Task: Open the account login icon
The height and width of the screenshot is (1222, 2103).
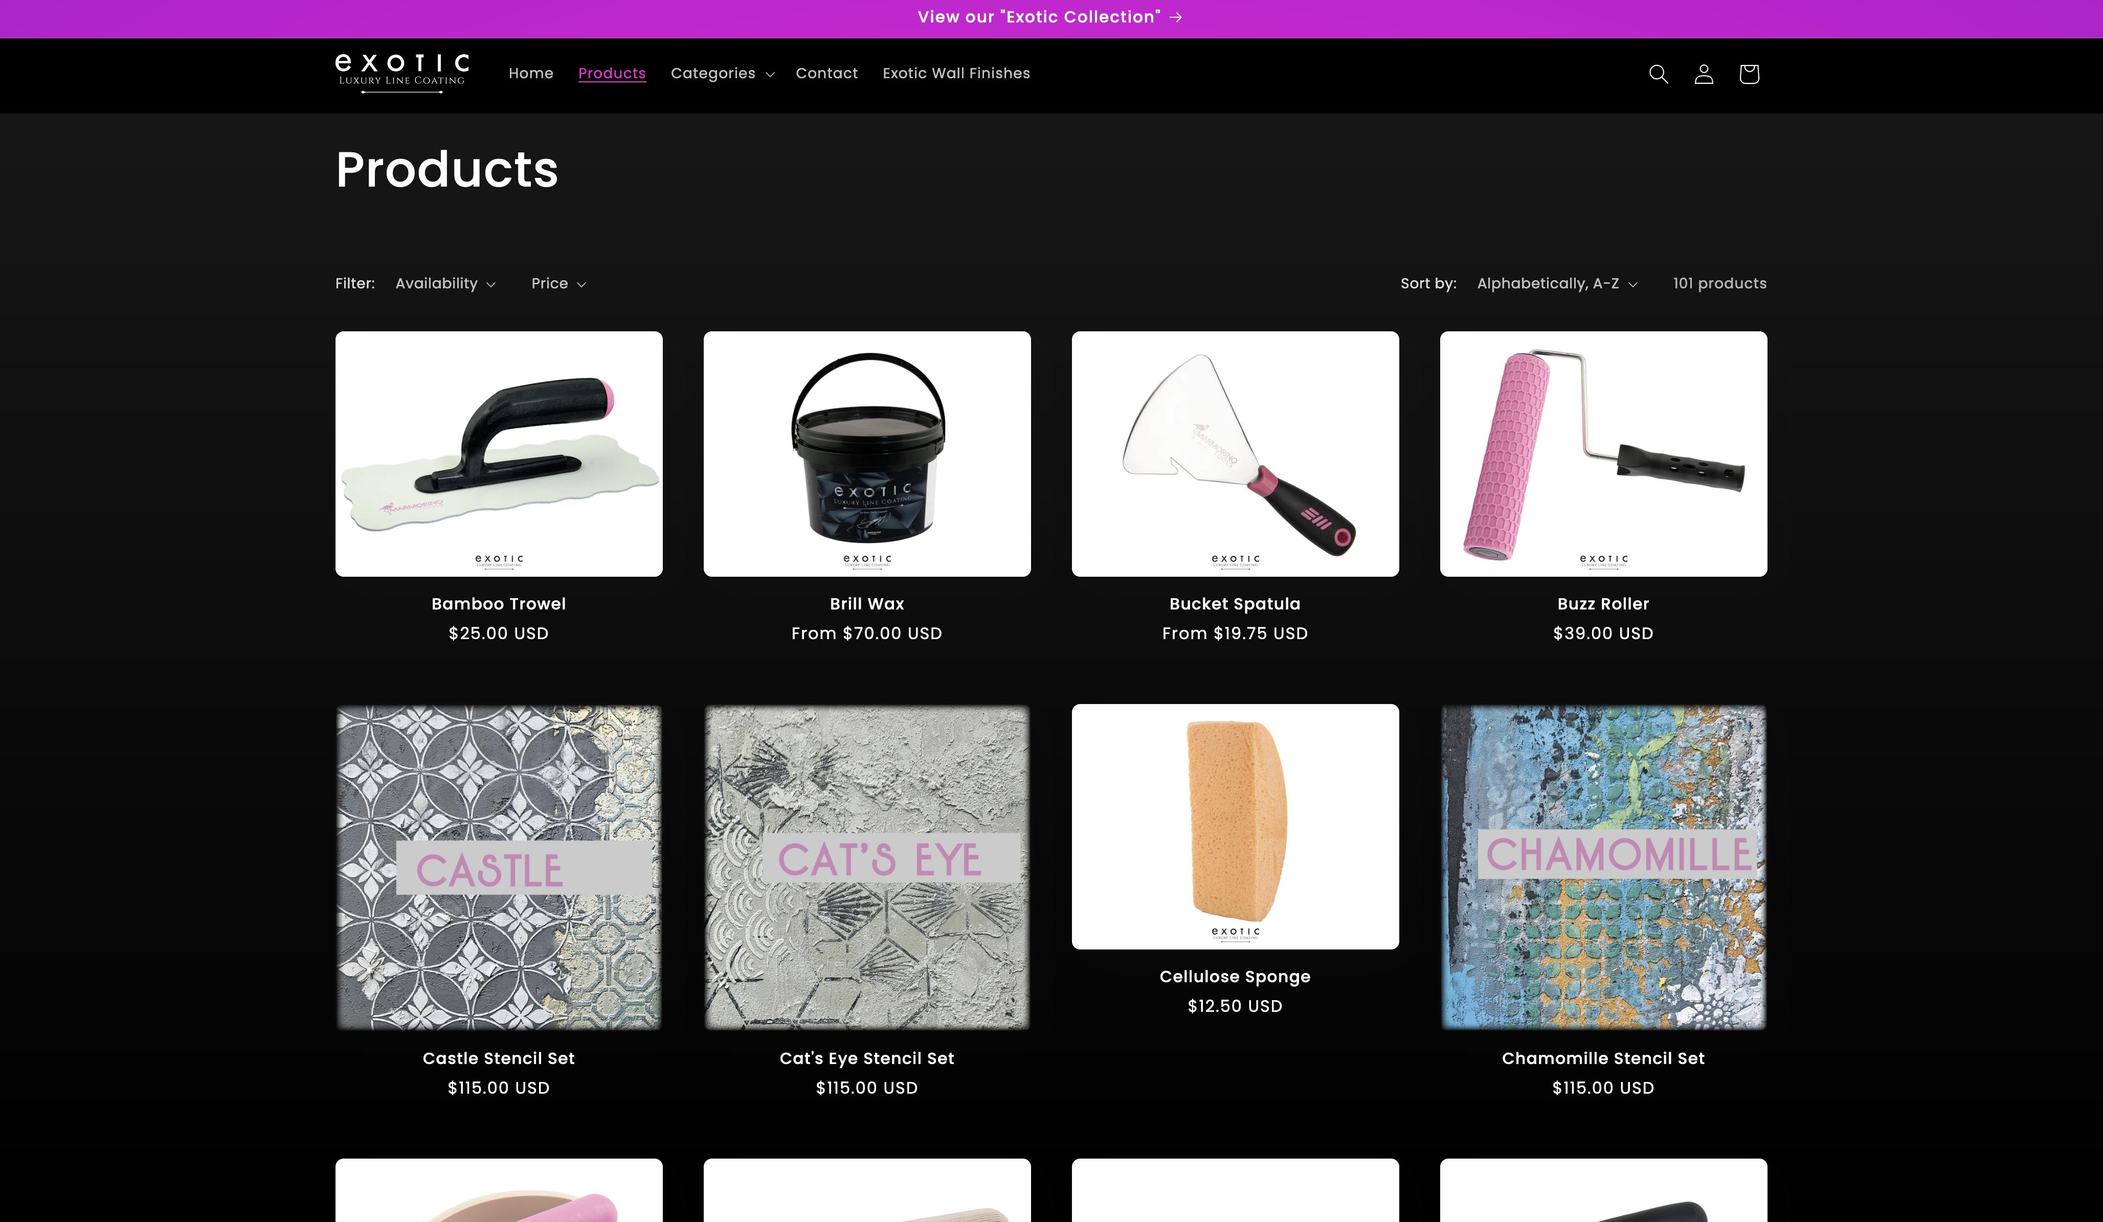Action: click(x=1703, y=74)
